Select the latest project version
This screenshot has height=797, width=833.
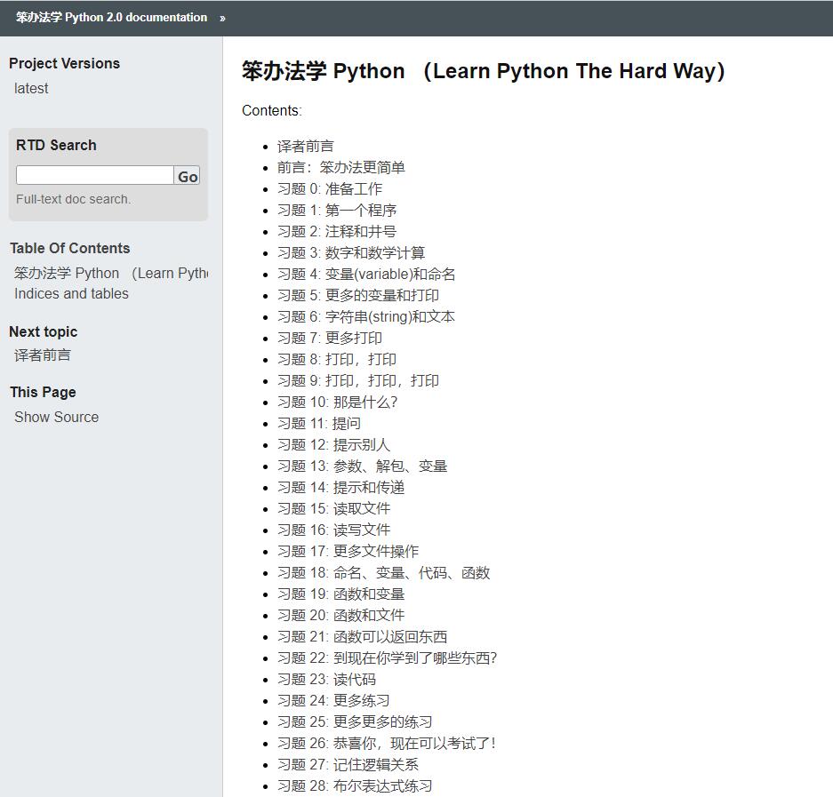pos(31,88)
